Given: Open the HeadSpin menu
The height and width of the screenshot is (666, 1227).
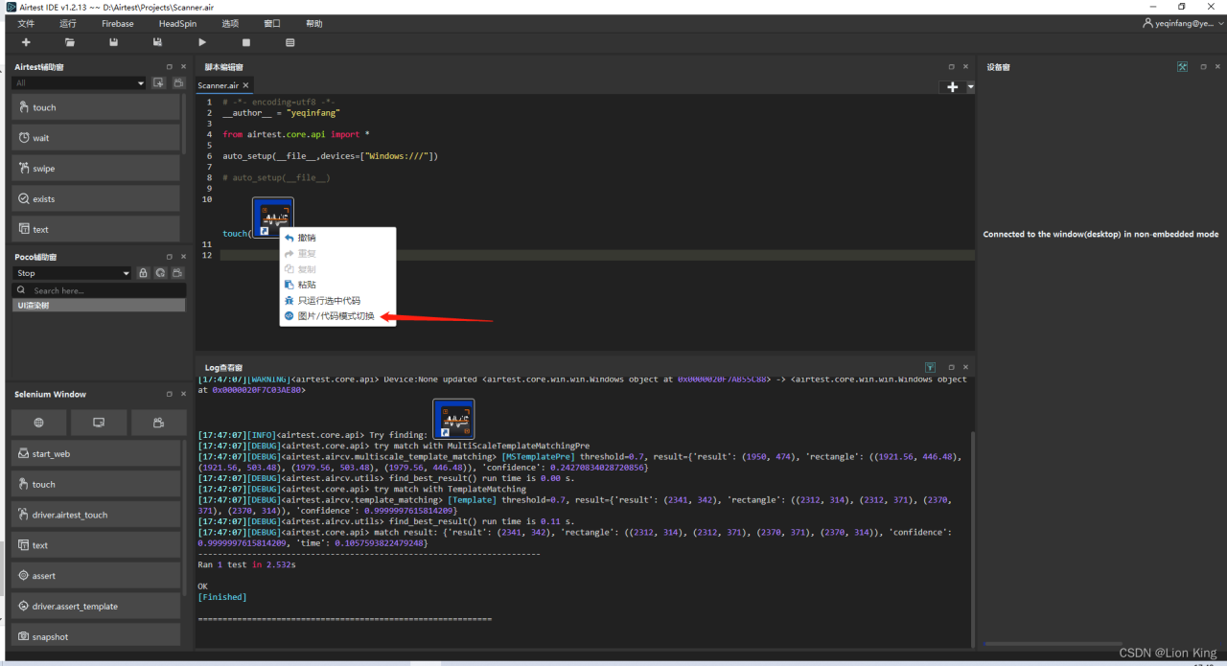Looking at the screenshot, I should point(177,23).
